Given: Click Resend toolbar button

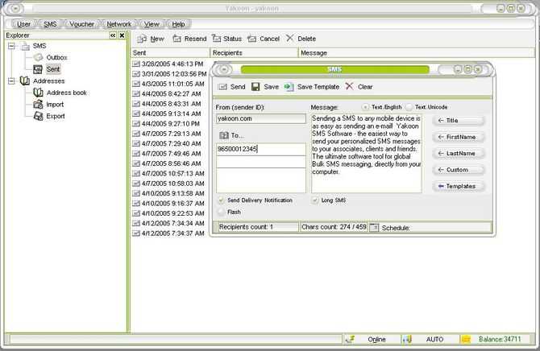Looking at the screenshot, I should coord(189,39).
